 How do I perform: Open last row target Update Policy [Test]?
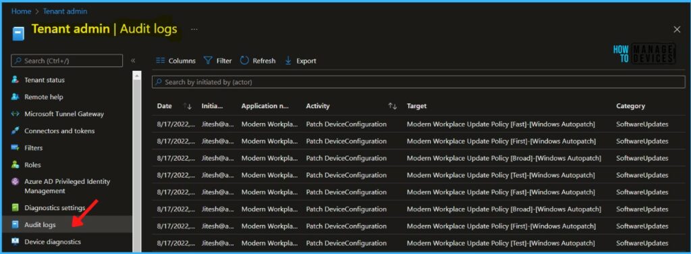click(x=501, y=243)
